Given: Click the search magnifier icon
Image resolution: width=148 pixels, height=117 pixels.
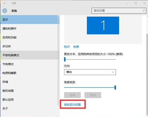Looking at the screenshot, I should click(144, 11).
